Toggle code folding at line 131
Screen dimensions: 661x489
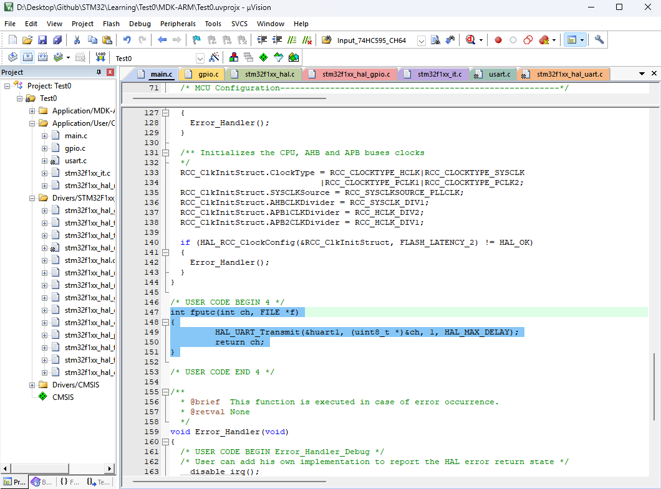tap(166, 153)
